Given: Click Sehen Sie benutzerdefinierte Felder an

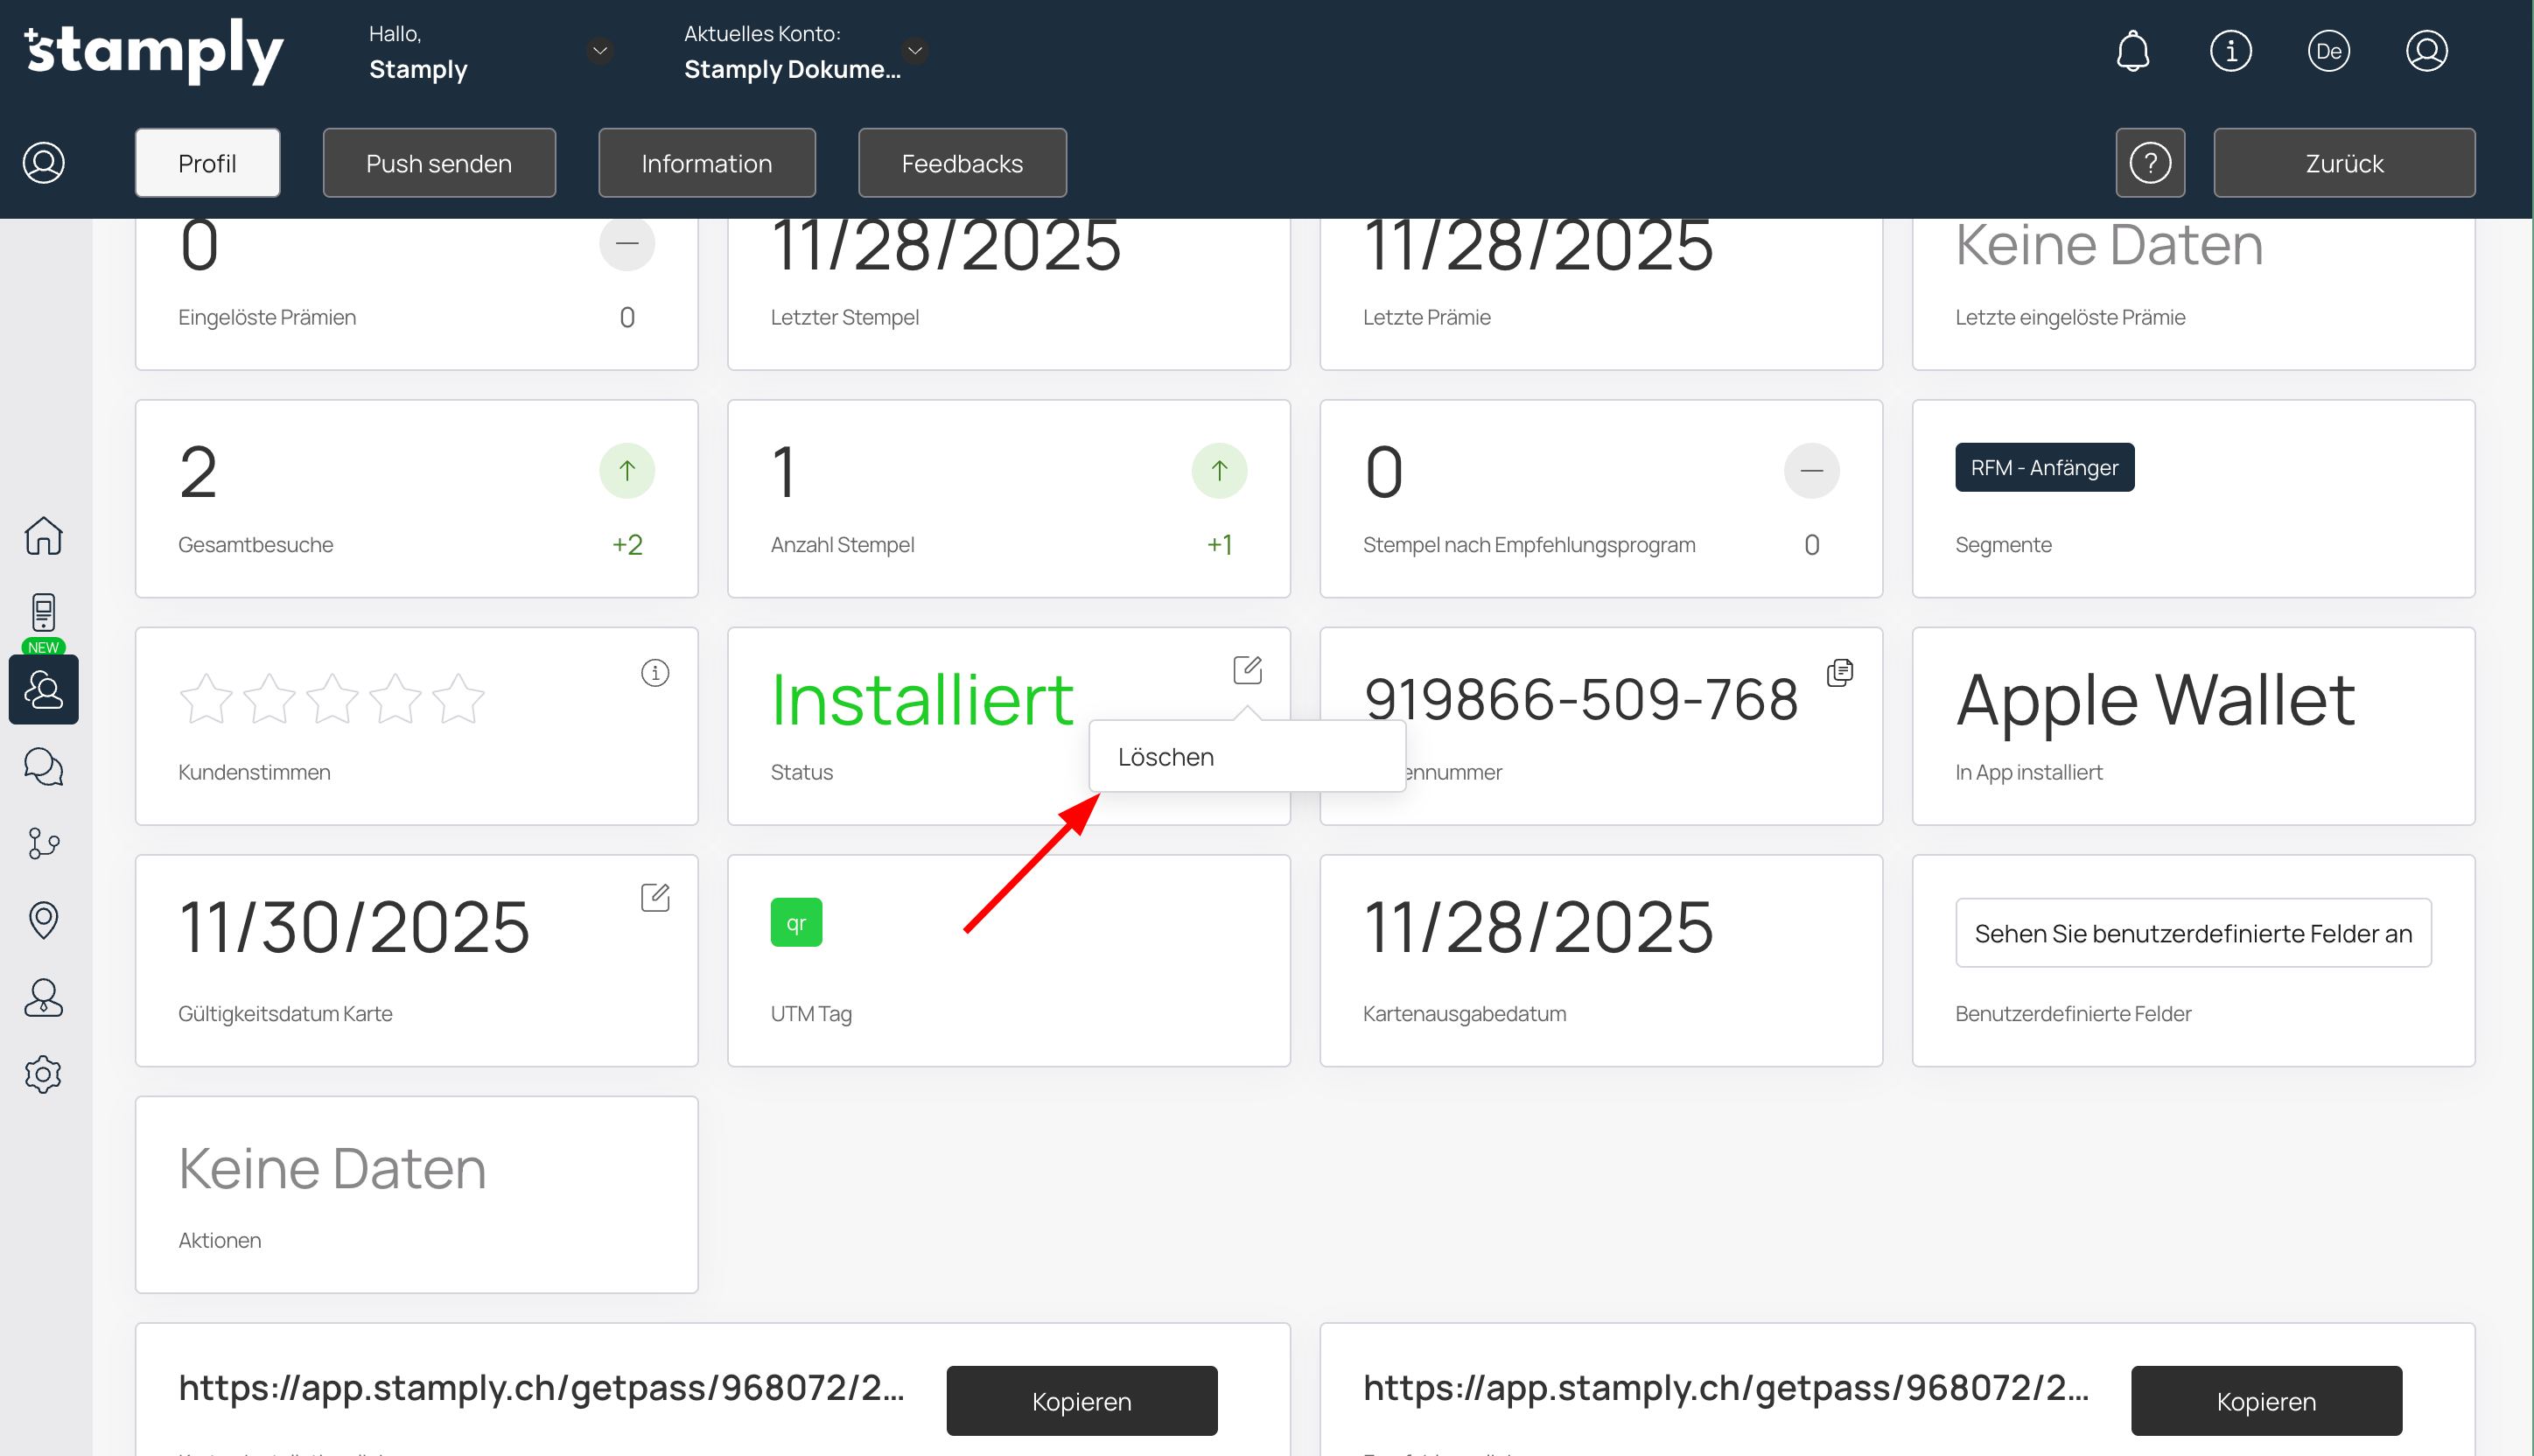Looking at the screenshot, I should pyautogui.click(x=2192, y=933).
